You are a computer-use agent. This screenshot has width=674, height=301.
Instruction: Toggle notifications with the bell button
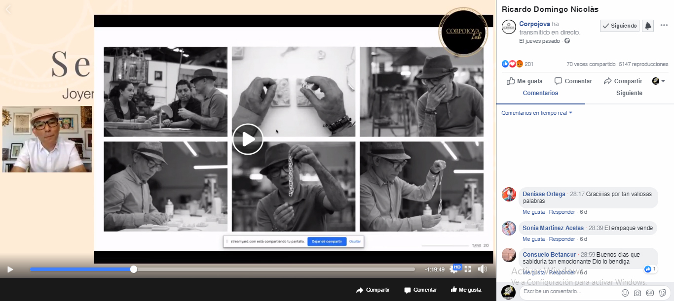648,26
